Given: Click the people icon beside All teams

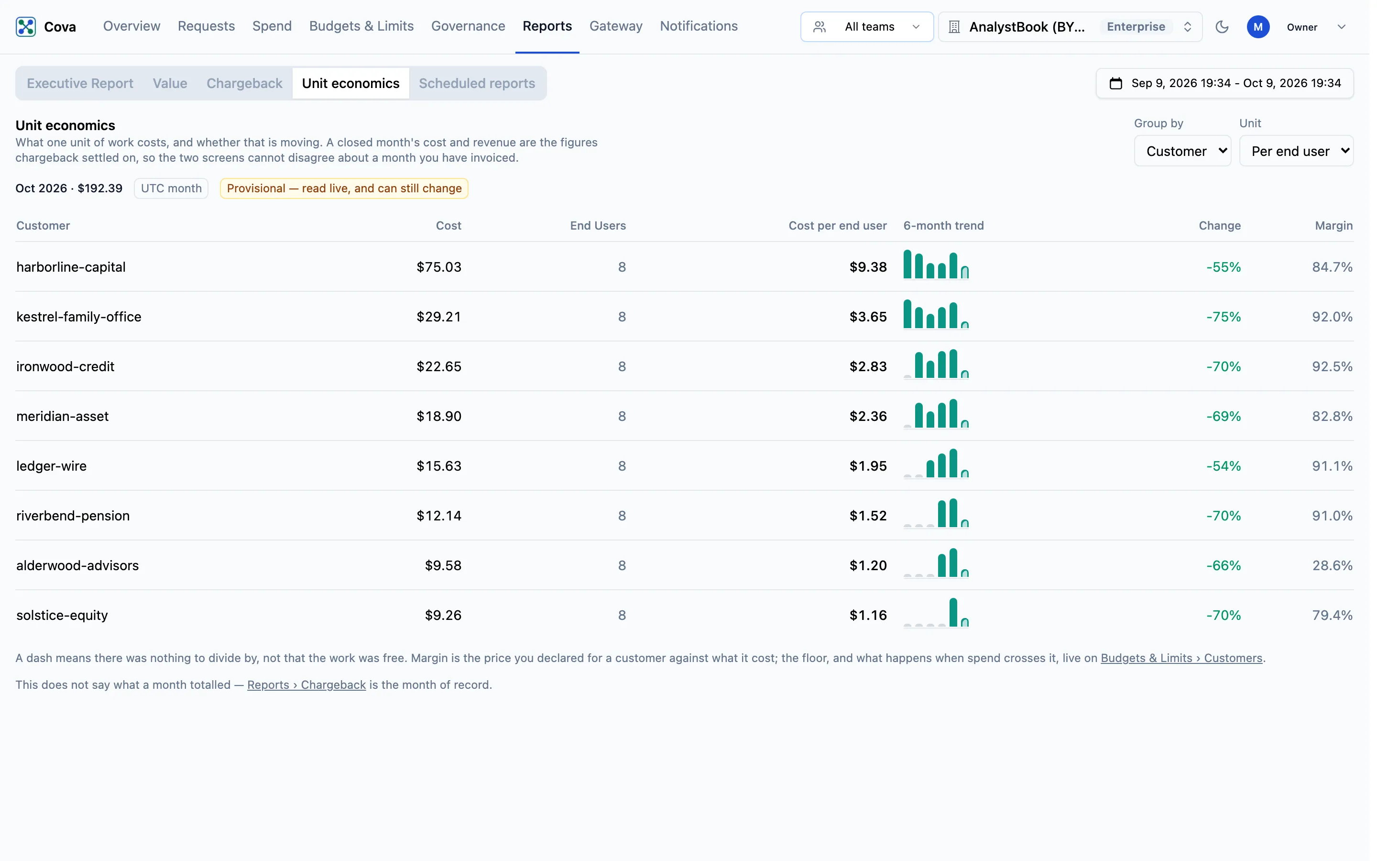Looking at the screenshot, I should pyautogui.click(x=820, y=27).
